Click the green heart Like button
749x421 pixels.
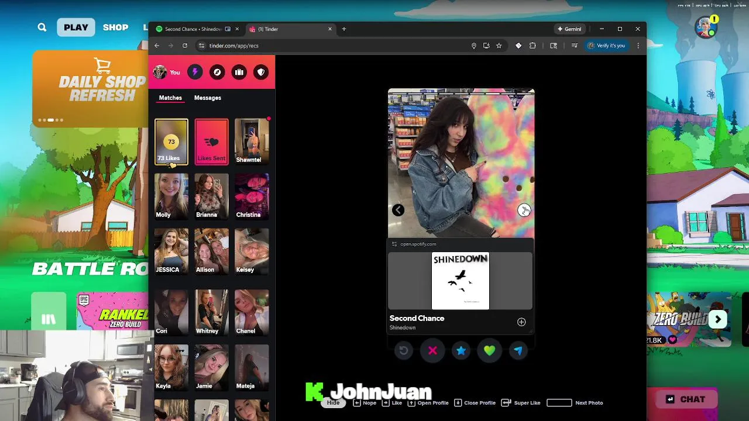click(x=490, y=351)
